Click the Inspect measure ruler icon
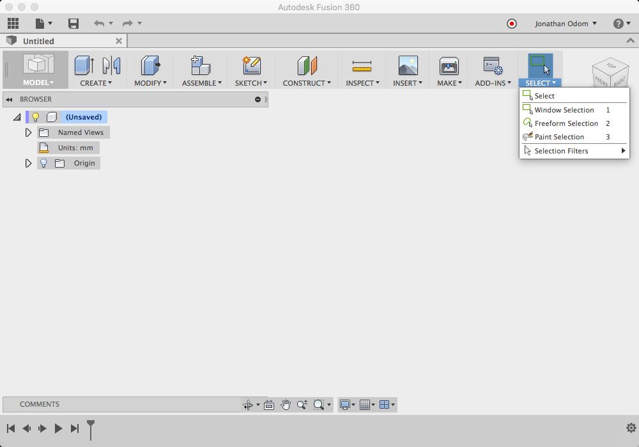 (x=362, y=66)
